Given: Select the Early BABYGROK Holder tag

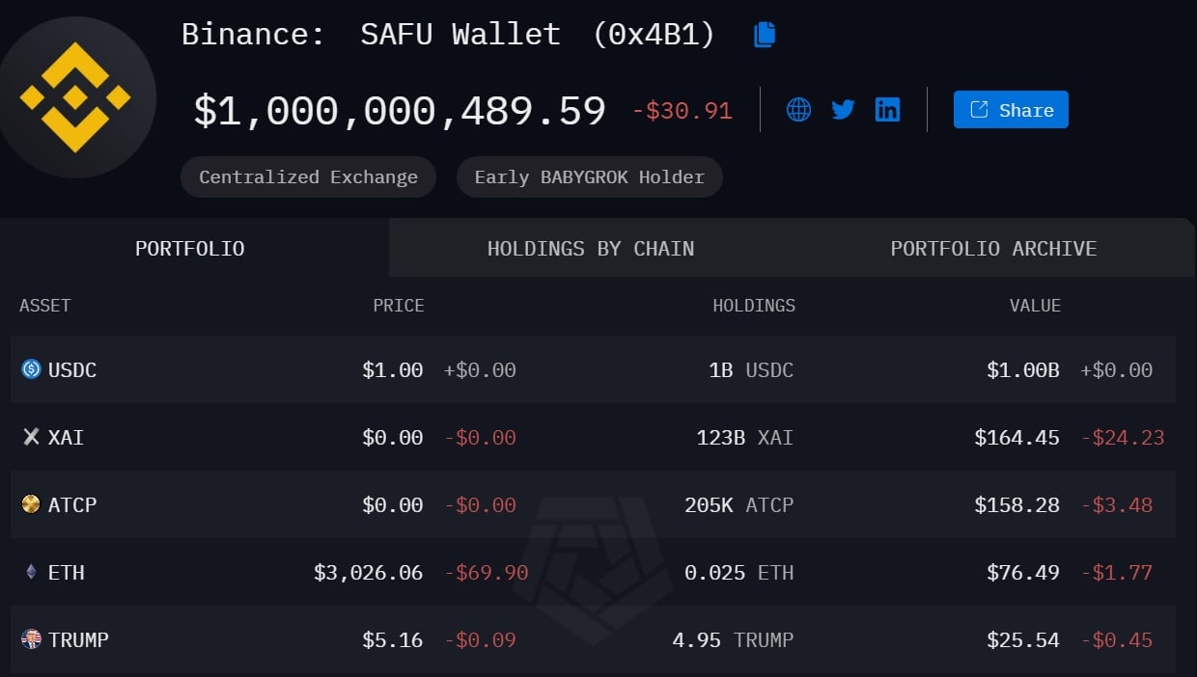Looking at the screenshot, I should [x=589, y=177].
